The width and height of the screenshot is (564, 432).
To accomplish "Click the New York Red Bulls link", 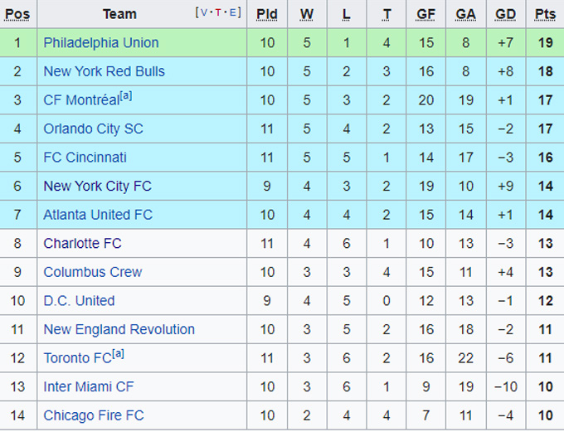I will (x=104, y=72).
